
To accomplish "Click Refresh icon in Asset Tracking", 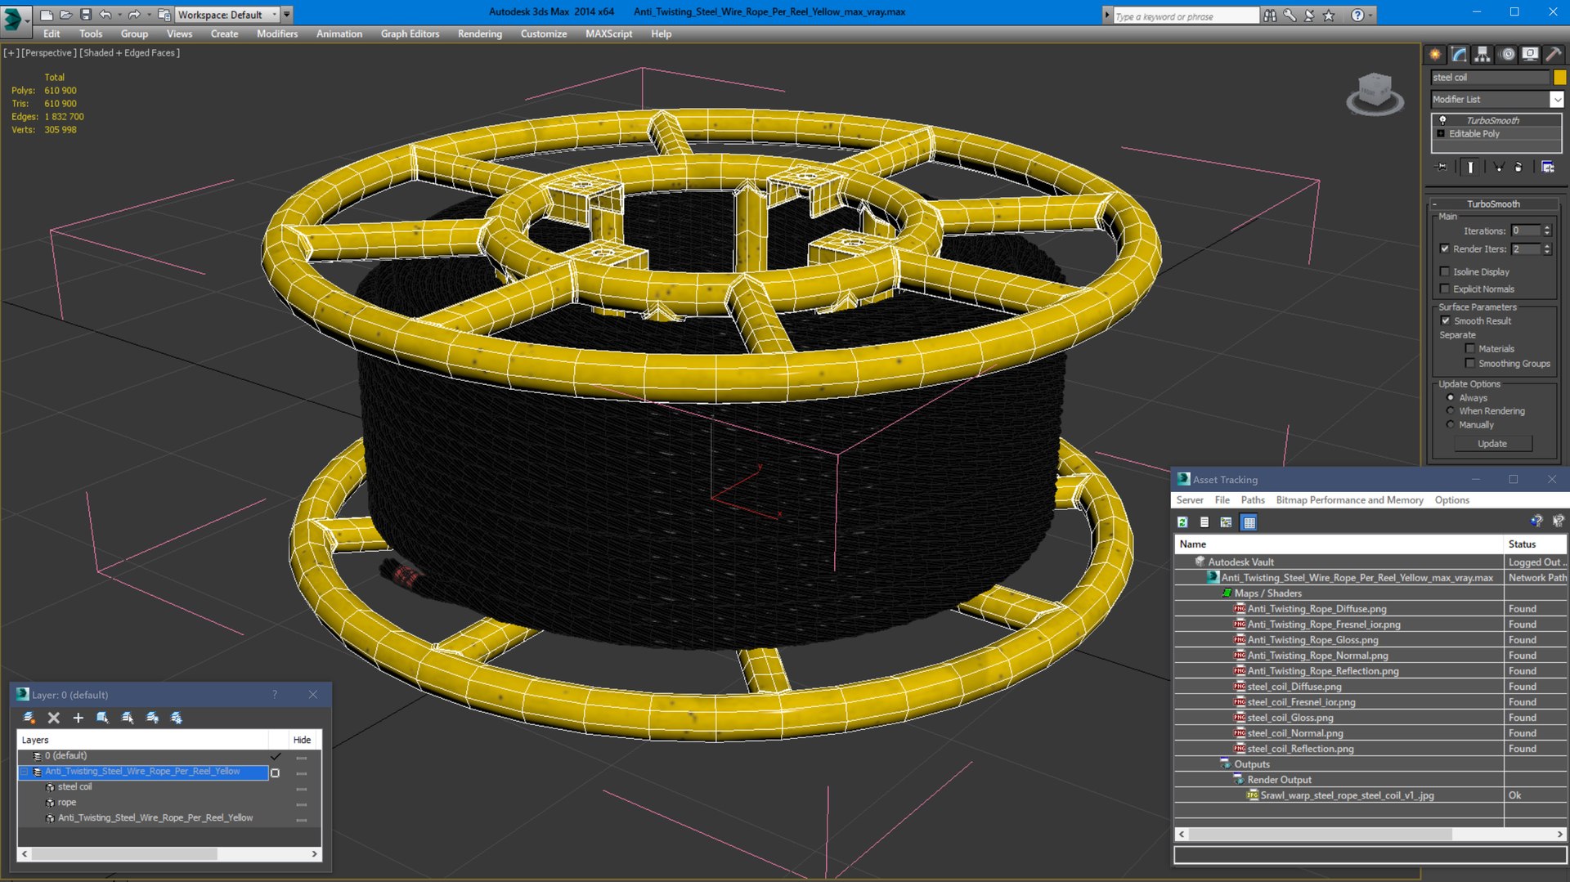I will tap(1182, 522).
